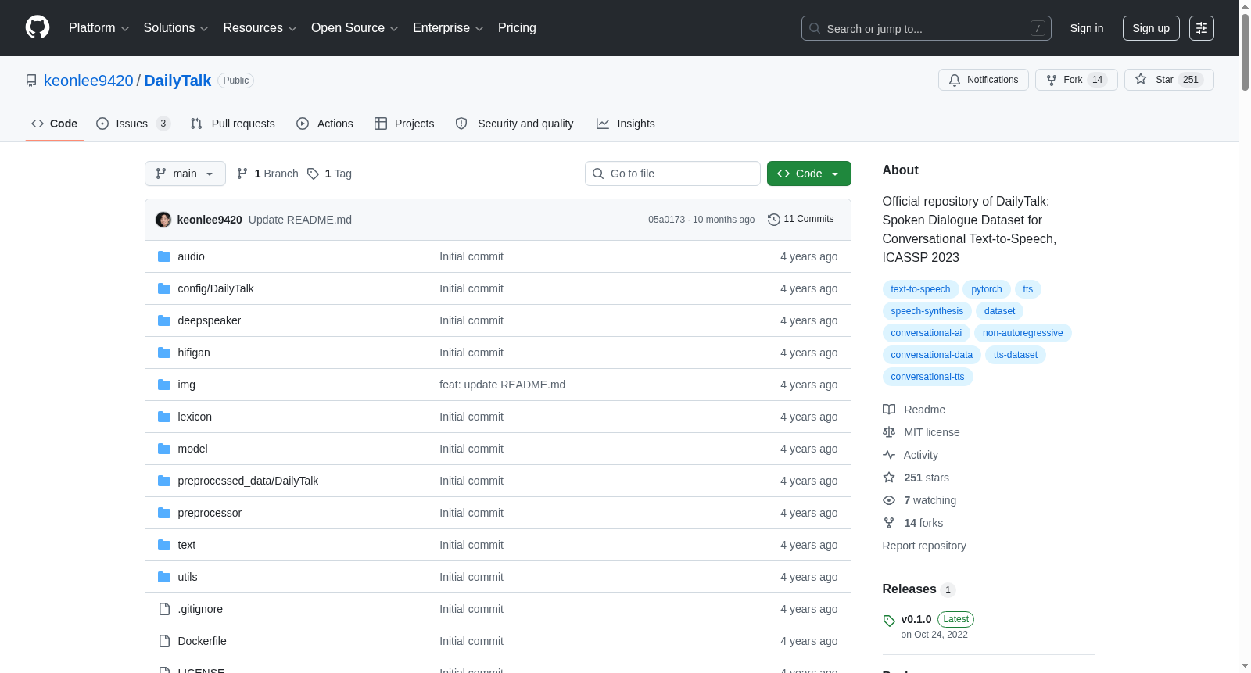Image resolution: width=1251 pixels, height=673 pixels.
Task: Click the watching eye icon
Action: click(x=889, y=500)
